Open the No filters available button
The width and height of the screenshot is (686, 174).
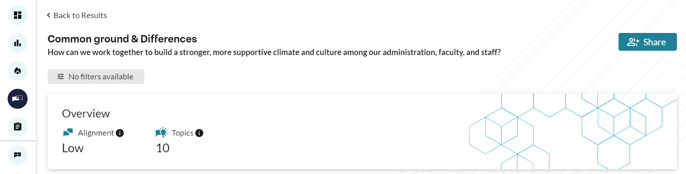tap(96, 77)
